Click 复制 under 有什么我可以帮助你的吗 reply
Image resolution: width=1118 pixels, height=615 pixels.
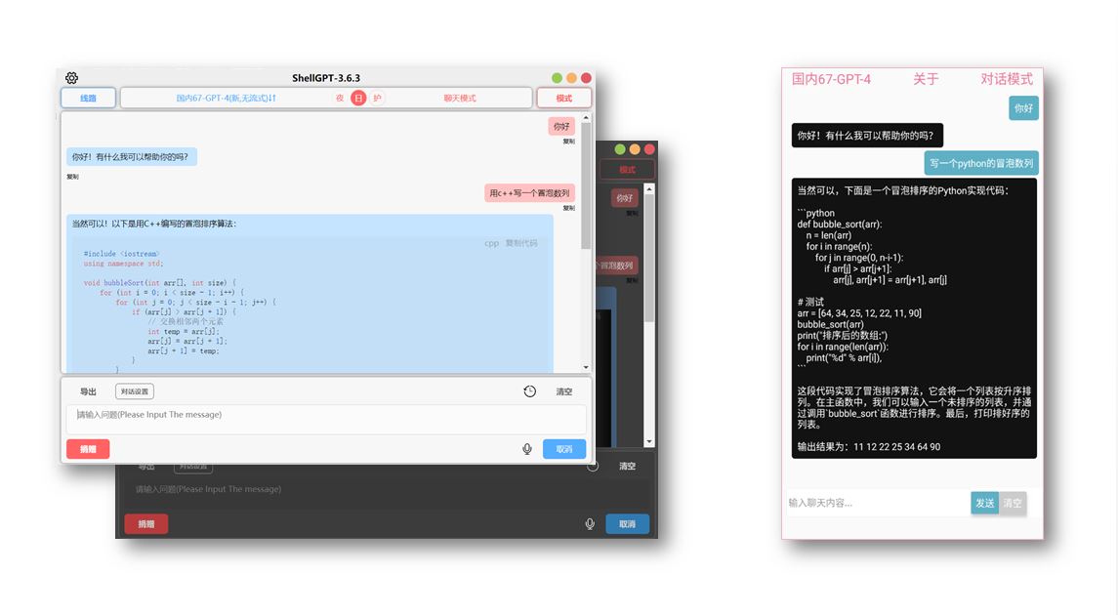[72, 177]
